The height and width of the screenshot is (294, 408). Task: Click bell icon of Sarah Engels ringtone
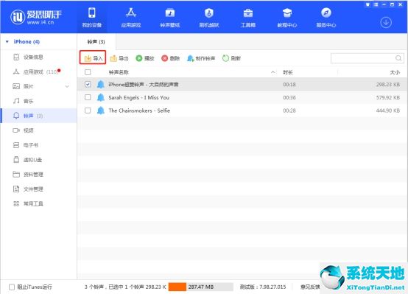click(101, 97)
